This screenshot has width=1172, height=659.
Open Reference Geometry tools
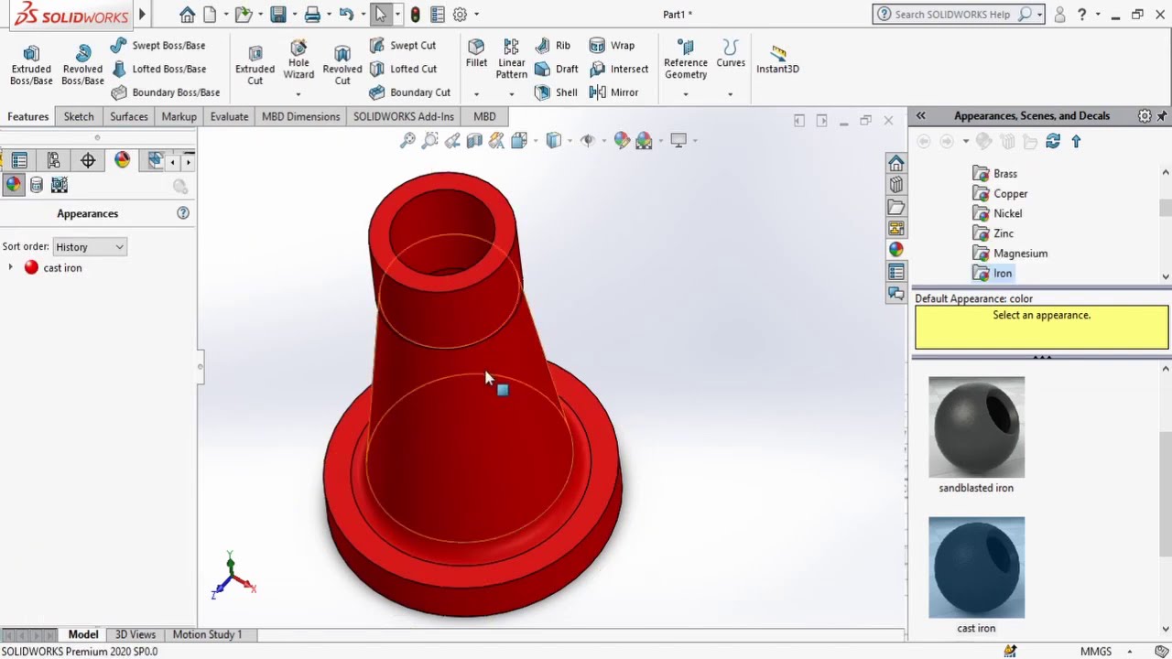686,59
